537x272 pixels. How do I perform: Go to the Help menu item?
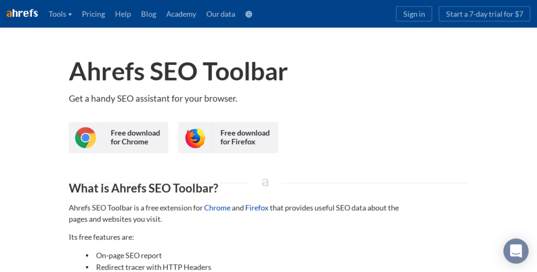click(123, 14)
